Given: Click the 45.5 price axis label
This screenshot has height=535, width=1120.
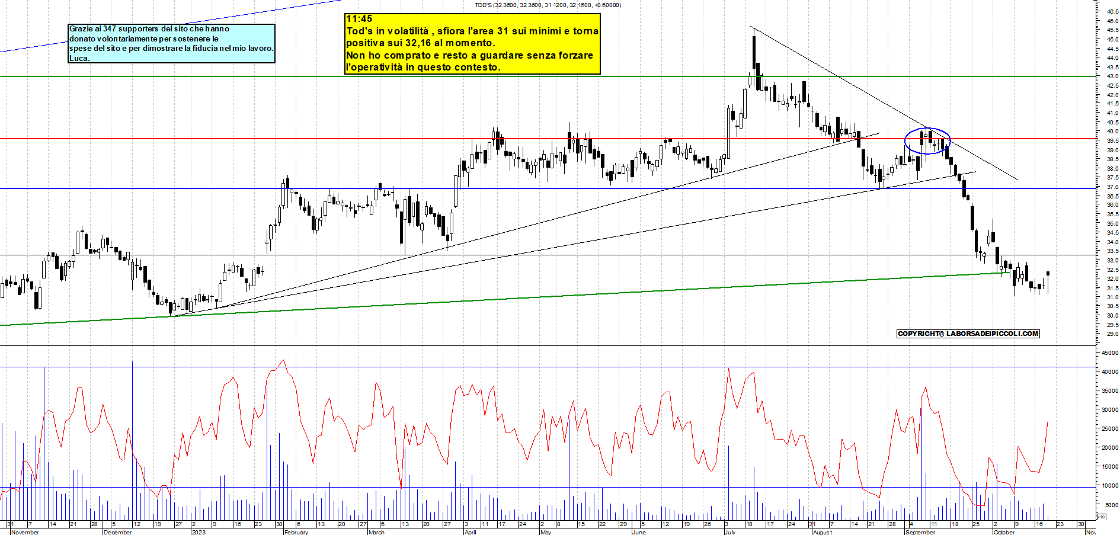Looking at the screenshot, I should pyautogui.click(x=1112, y=30).
